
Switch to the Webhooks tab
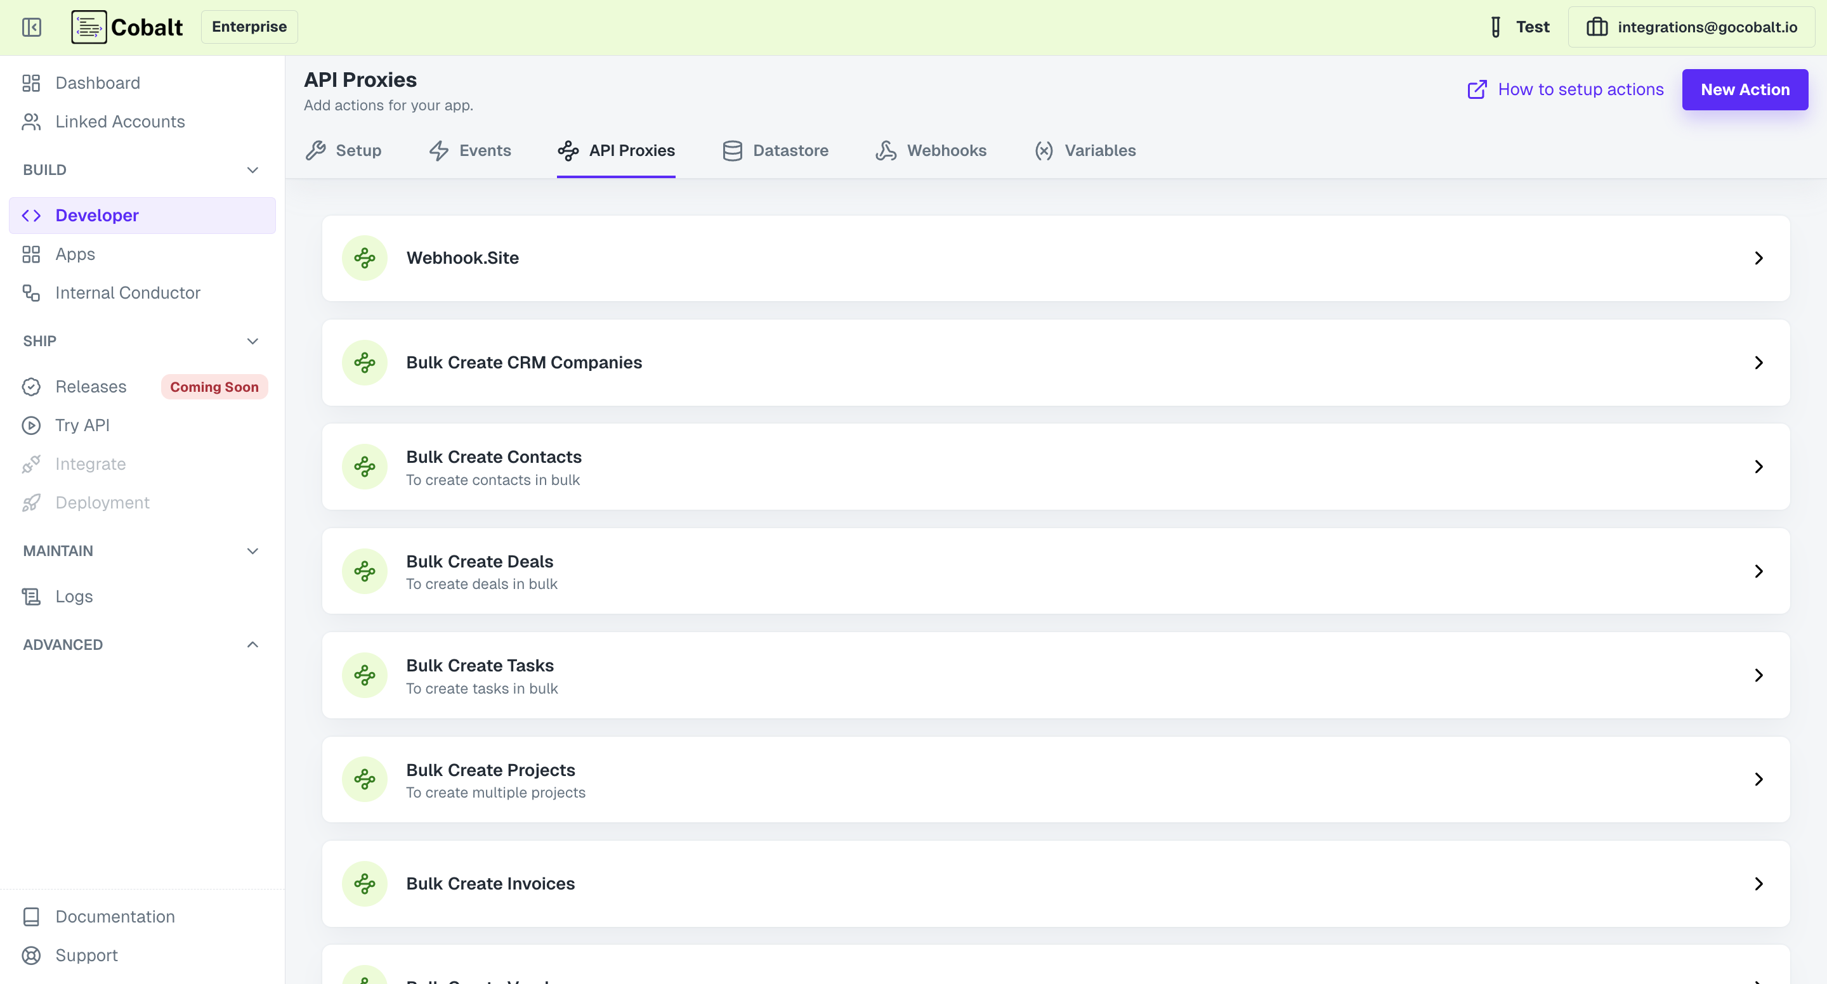[x=931, y=150]
